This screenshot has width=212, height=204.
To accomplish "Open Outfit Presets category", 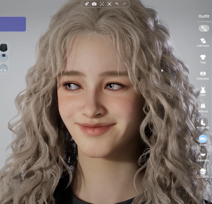I will [203, 42].
